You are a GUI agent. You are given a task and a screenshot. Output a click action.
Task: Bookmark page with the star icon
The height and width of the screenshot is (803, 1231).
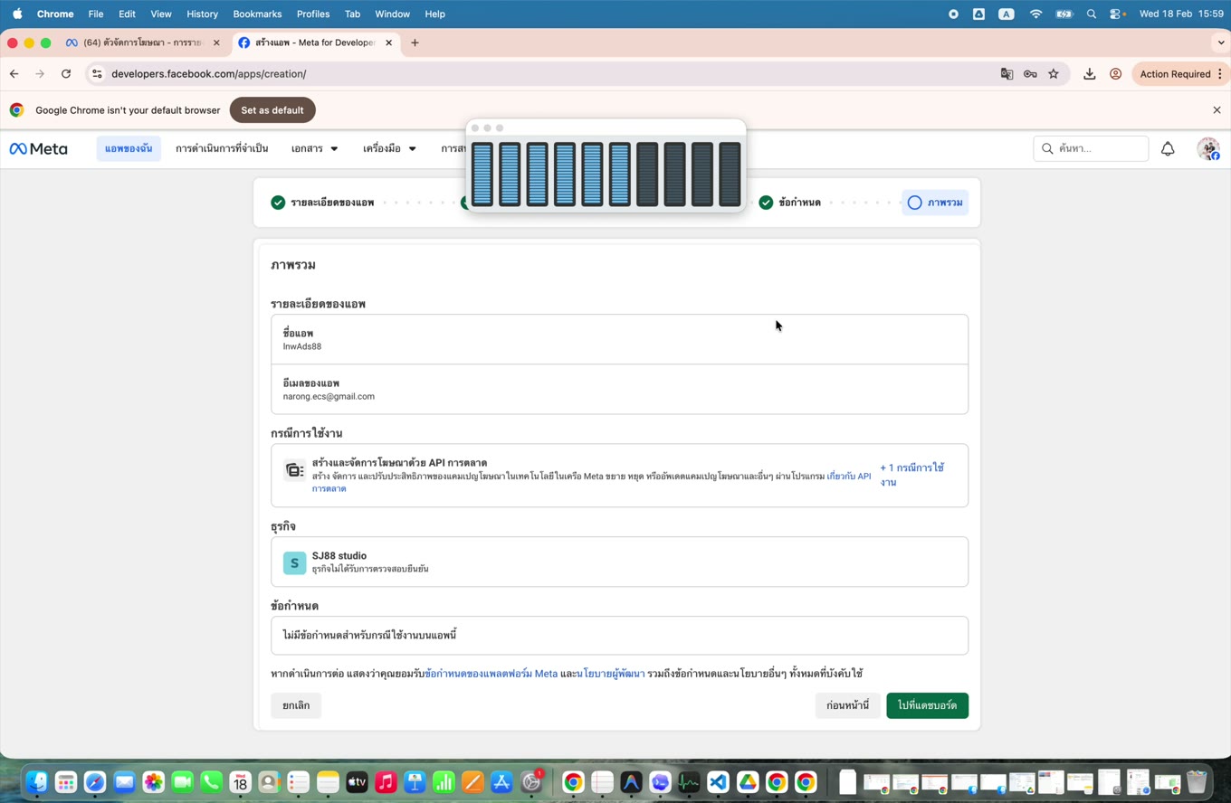pos(1054,74)
